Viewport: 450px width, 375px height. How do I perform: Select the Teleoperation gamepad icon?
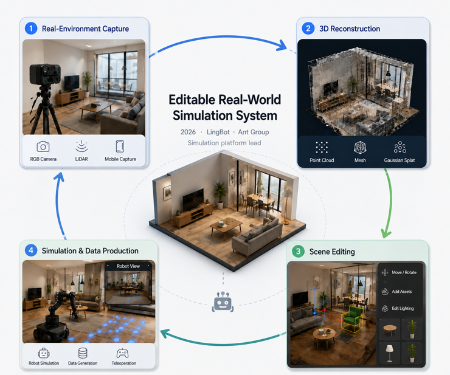[123, 354]
